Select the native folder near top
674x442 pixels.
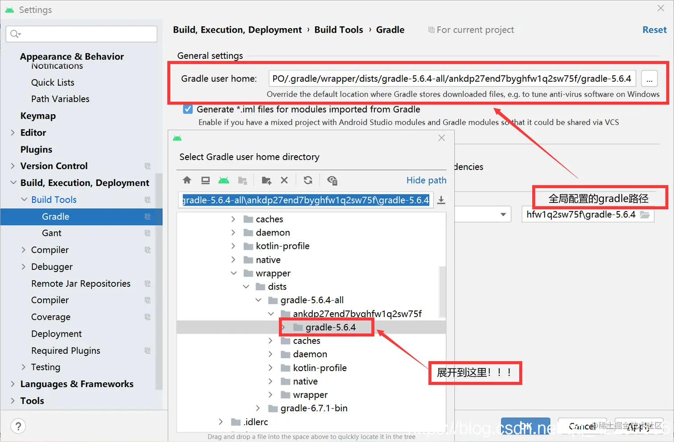268,260
